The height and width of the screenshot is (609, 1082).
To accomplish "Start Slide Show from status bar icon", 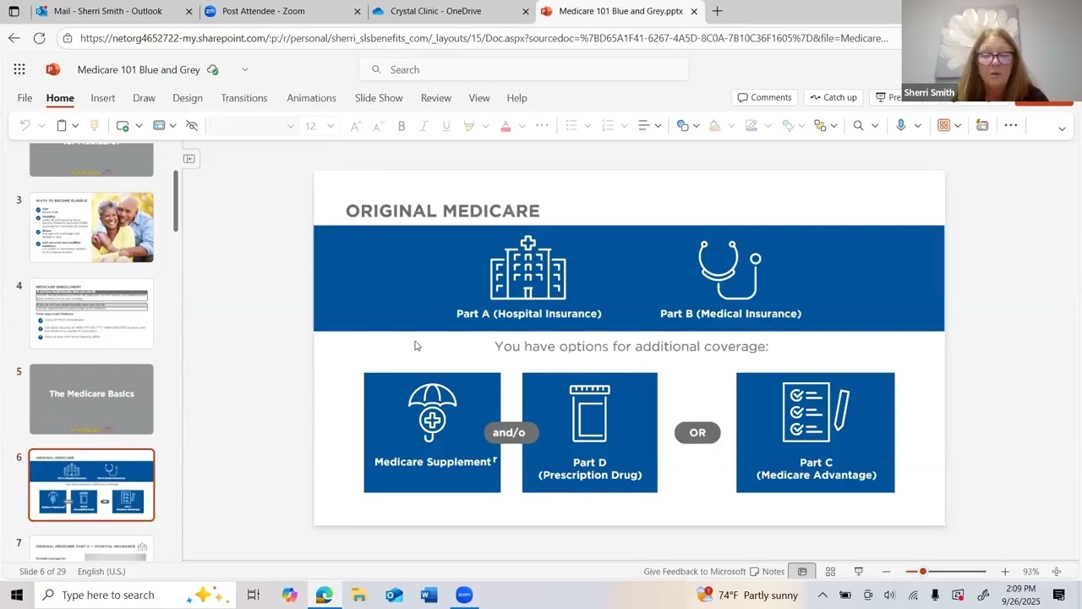I will (x=859, y=572).
